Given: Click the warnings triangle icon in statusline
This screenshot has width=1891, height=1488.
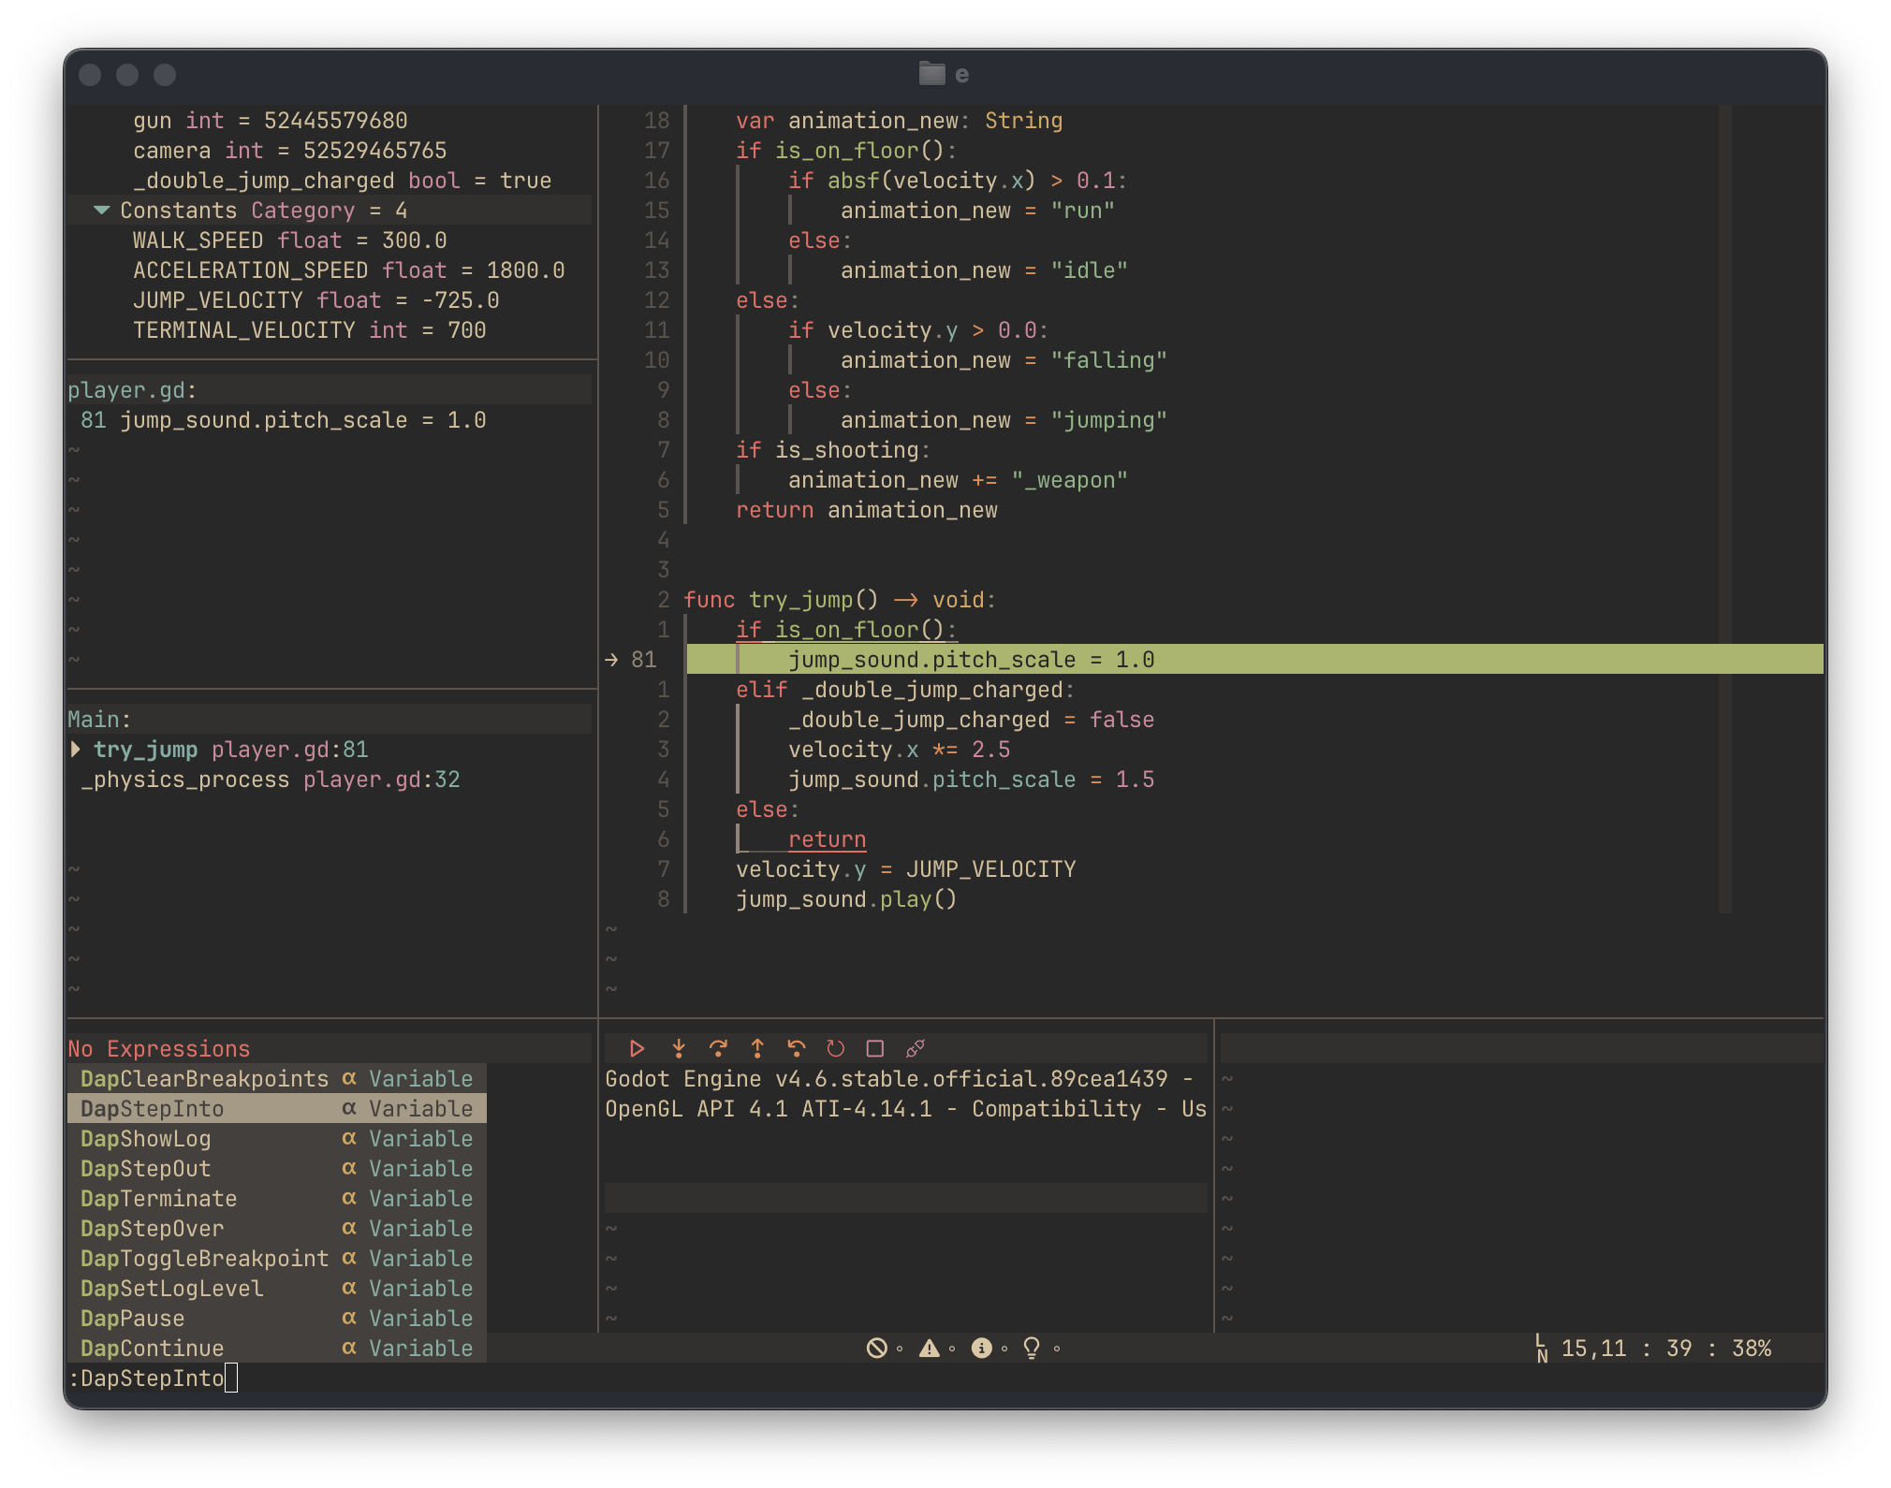Looking at the screenshot, I should coord(929,1348).
